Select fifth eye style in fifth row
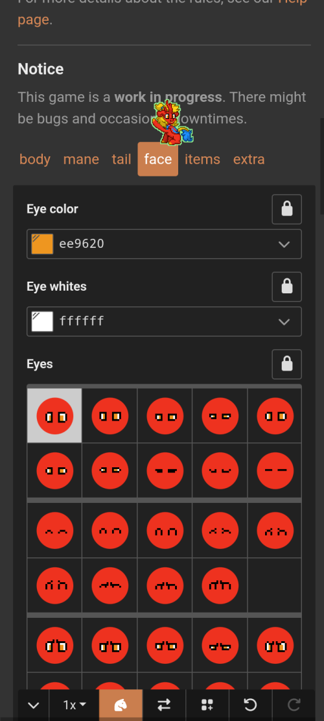Viewport: 324px width, 721px height. point(275,645)
